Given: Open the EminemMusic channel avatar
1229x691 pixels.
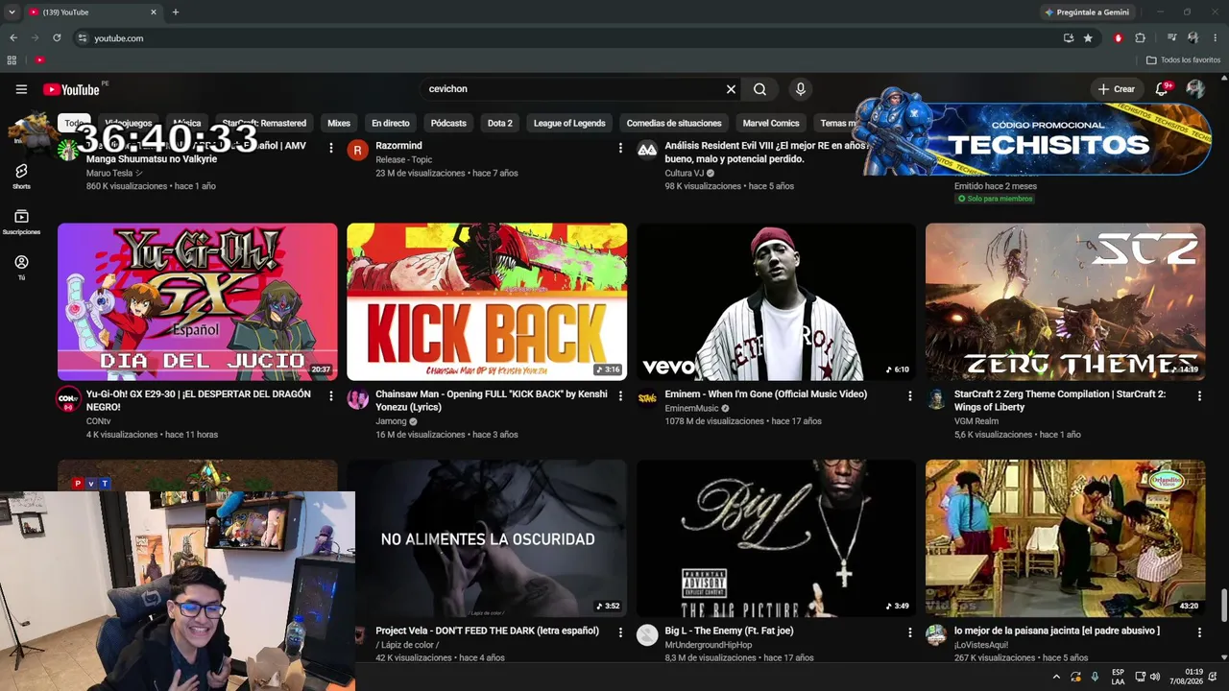Looking at the screenshot, I should point(647,399).
